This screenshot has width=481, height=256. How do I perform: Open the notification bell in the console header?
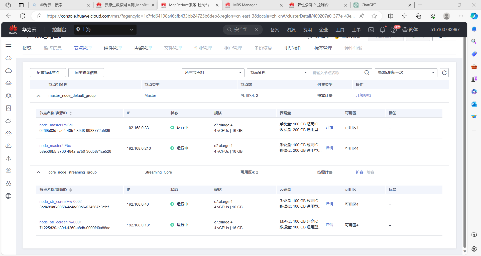[382, 30]
